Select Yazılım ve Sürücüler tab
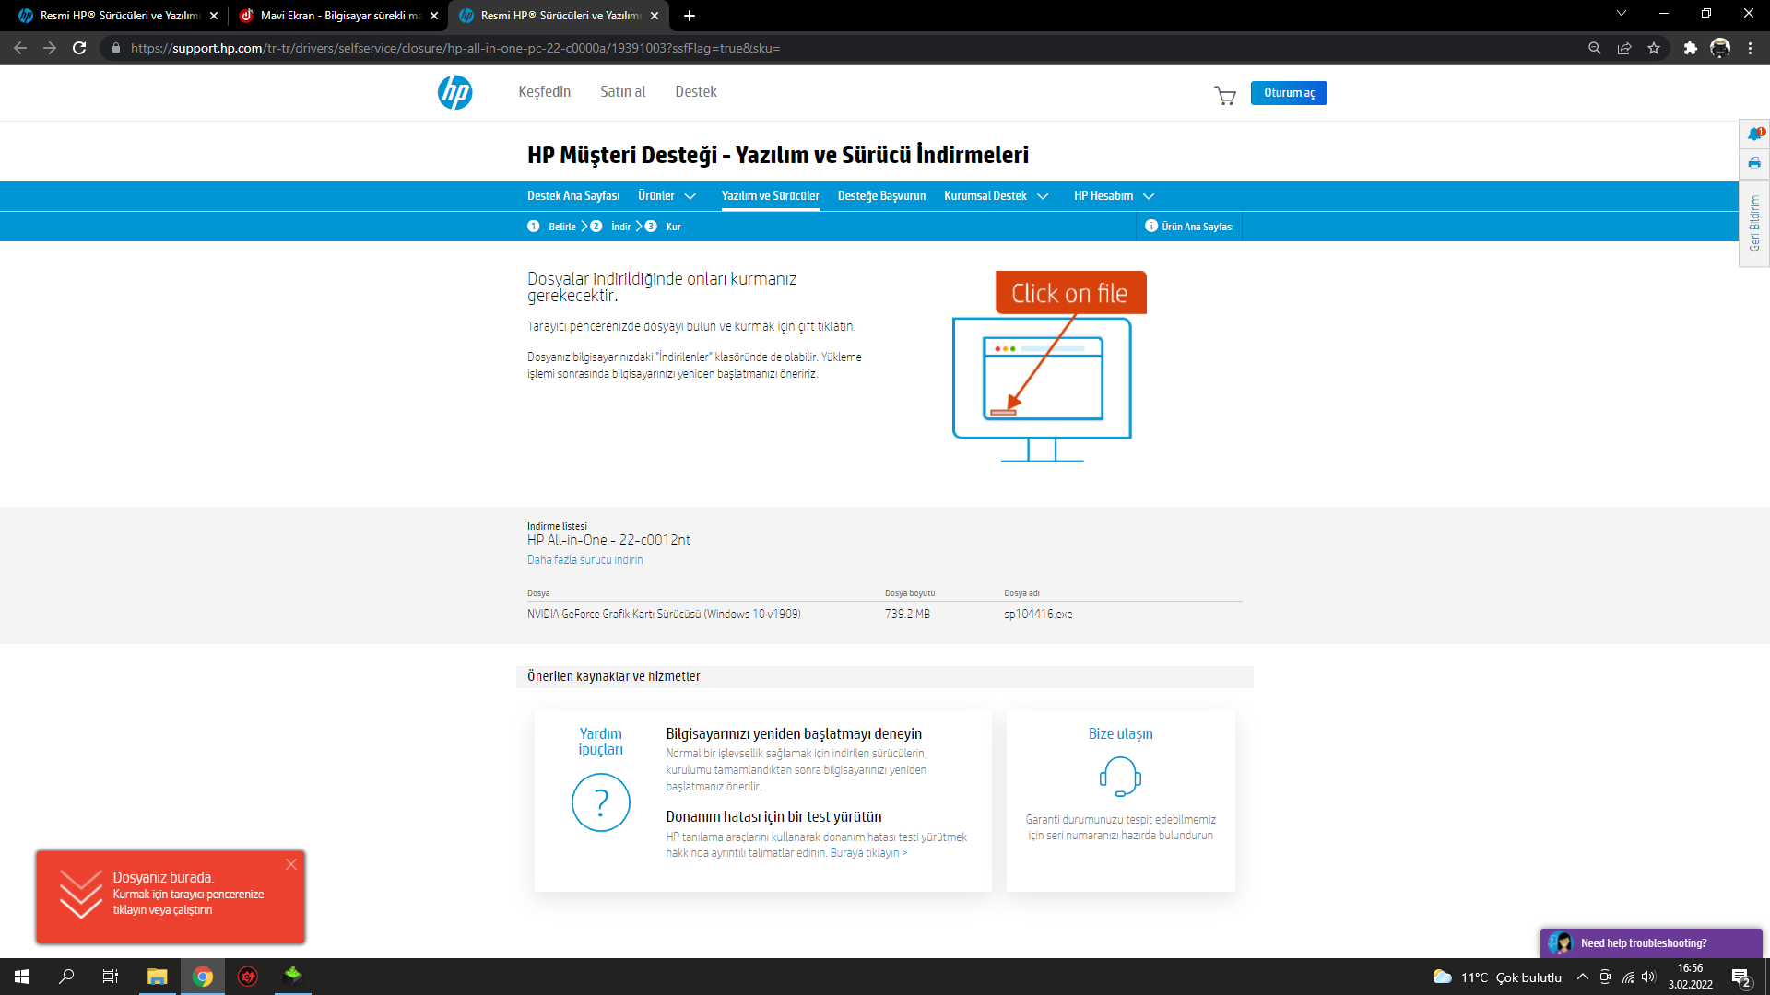Image resolution: width=1770 pixels, height=995 pixels. [770, 196]
